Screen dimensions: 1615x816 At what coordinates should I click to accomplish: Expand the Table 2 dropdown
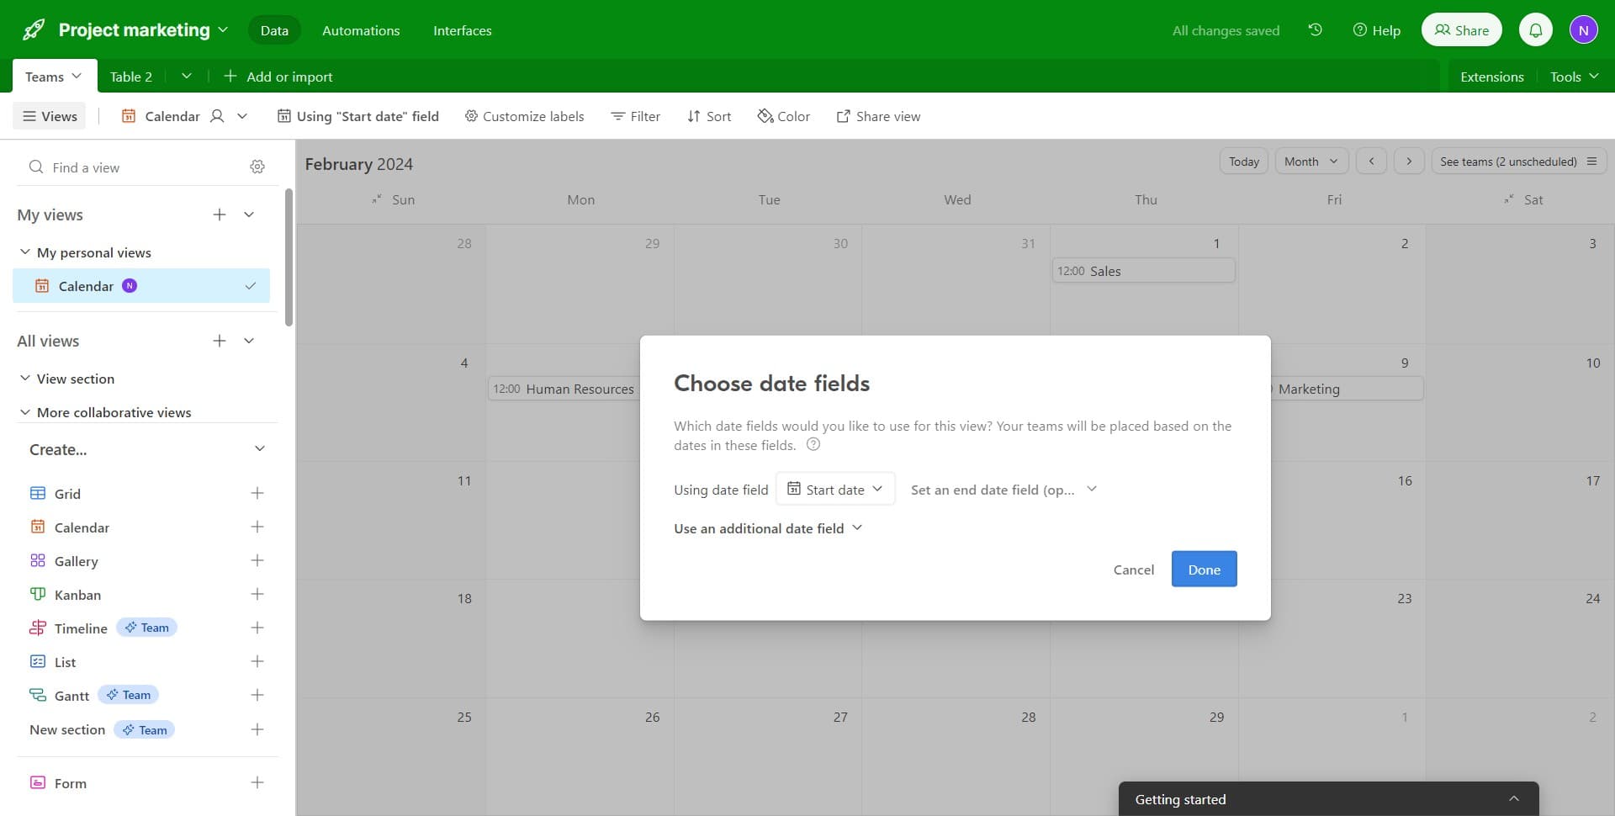click(187, 76)
